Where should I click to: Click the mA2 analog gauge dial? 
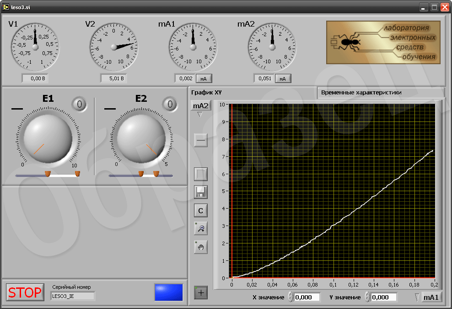(x=272, y=47)
